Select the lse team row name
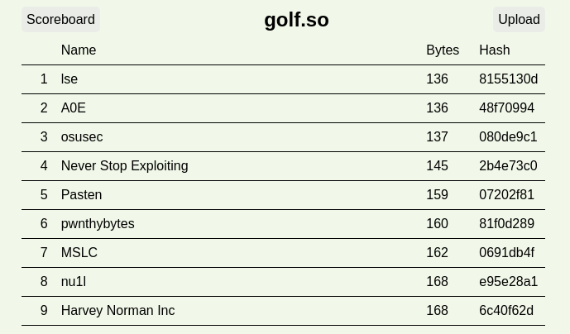 coord(69,79)
